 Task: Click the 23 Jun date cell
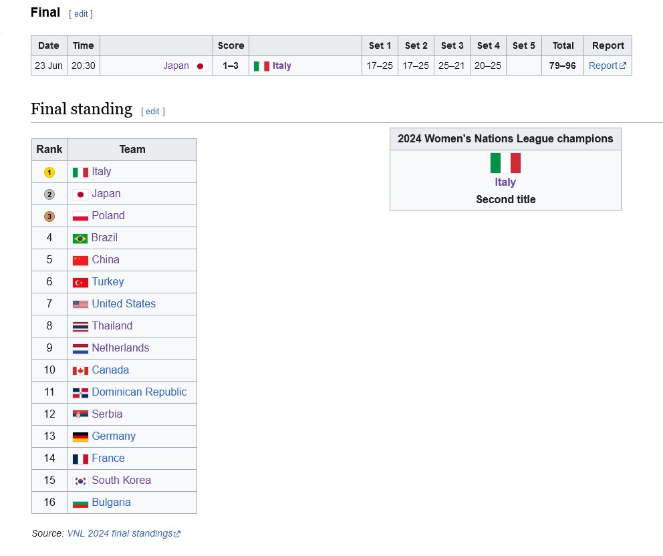pos(49,65)
